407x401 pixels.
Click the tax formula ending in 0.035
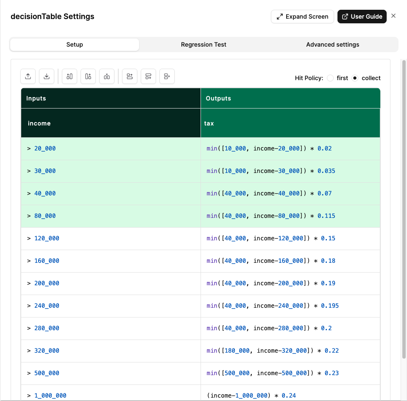pos(290,171)
